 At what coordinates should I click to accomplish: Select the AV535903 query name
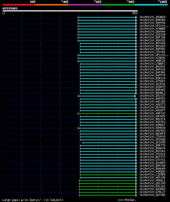10,8
